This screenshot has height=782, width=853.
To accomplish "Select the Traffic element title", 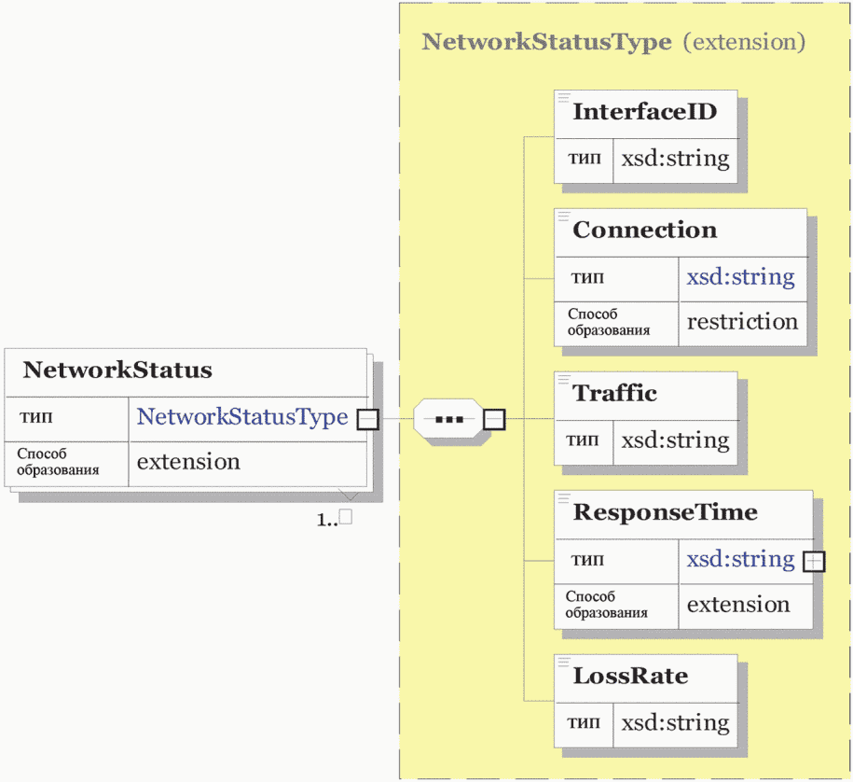I will 614,393.
